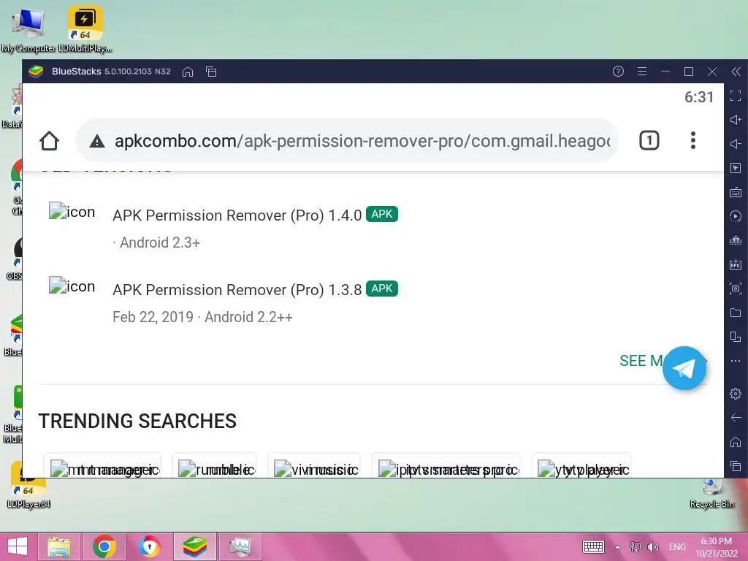Open BlueStacks help question mark icon
The height and width of the screenshot is (561, 748).
coord(618,72)
